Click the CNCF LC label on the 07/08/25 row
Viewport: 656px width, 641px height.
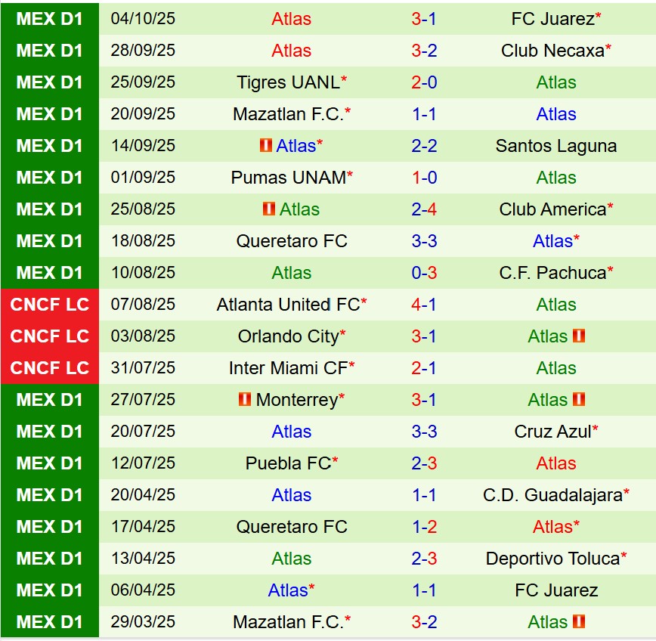click(x=50, y=305)
